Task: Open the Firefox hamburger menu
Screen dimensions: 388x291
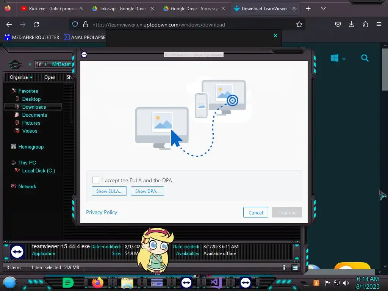Action: coord(379,24)
